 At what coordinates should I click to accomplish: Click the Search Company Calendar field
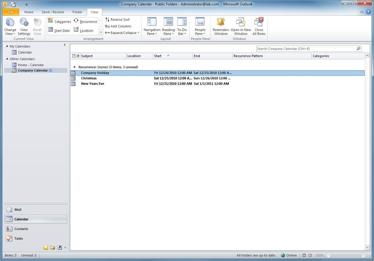pyautogui.click(x=306, y=49)
